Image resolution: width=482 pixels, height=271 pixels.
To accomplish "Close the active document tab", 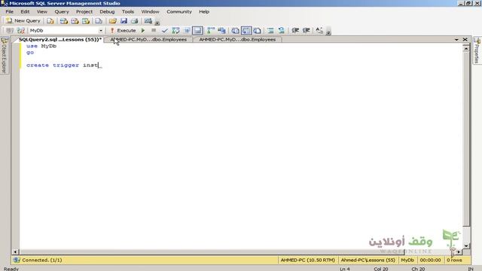I will coord(465,39).
